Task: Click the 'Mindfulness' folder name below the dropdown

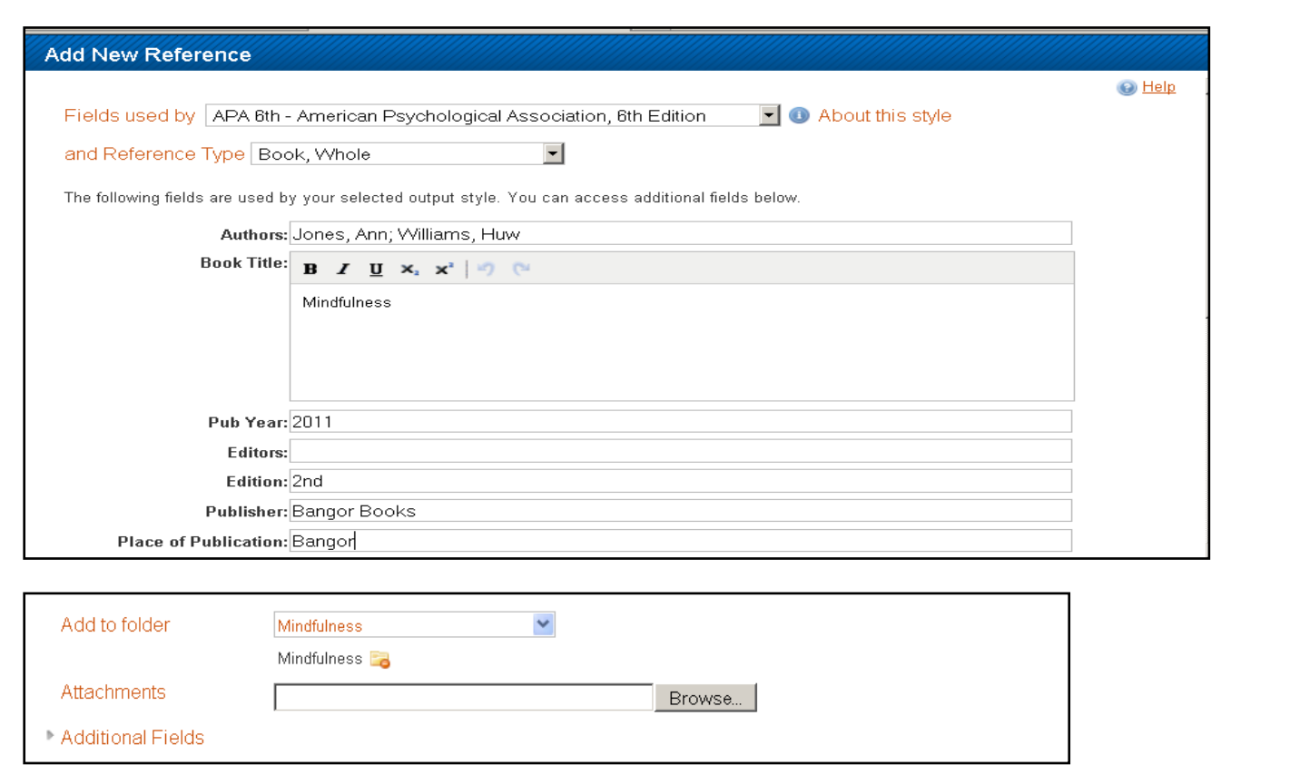Action: [x=320, y=659]
